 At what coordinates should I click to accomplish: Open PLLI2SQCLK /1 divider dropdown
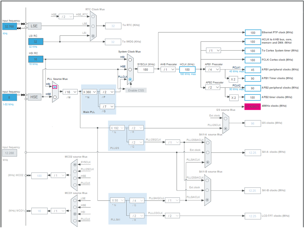pos(173,142)
